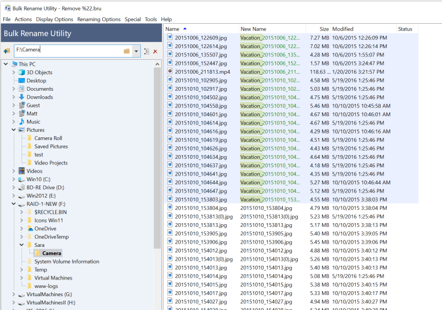
Task: Click the file icon of 20151010_154027.jpg
Action: pyautogui.click(x=170, y=301)
